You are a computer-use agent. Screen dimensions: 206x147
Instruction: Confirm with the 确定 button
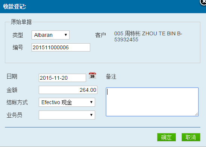167,137
